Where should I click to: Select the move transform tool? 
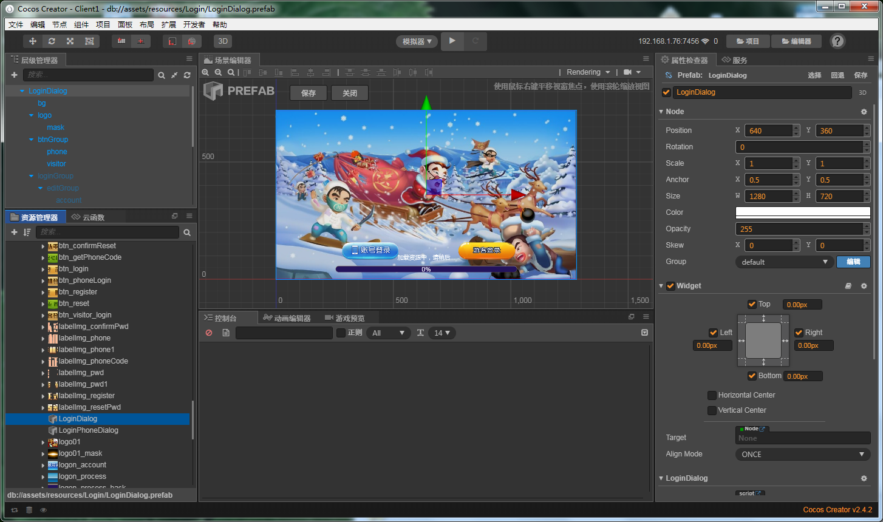(33, 41)
